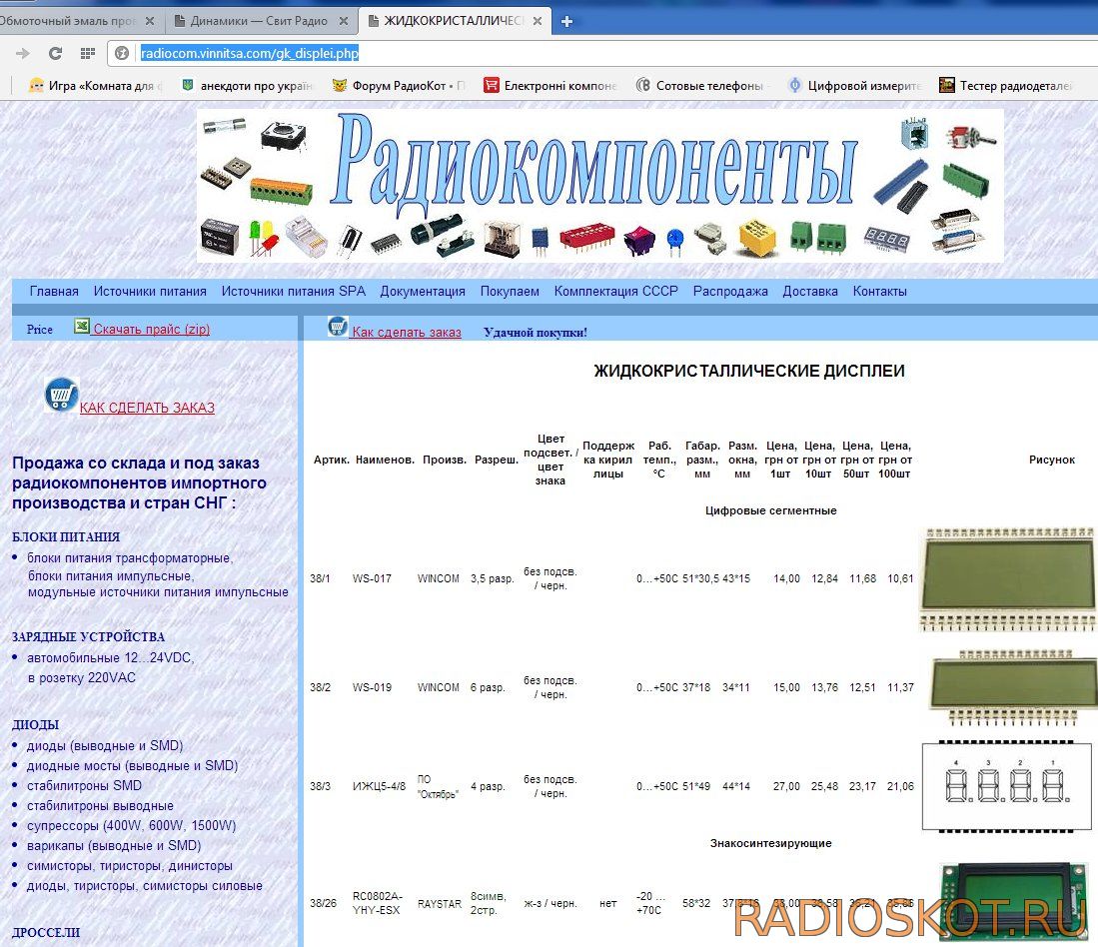Open the Сотовые телефоны bookmark

700,85
